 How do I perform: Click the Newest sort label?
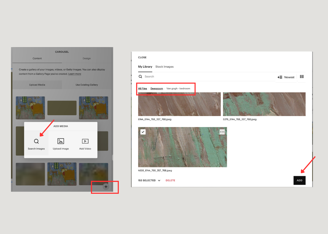tap(289, 77)
